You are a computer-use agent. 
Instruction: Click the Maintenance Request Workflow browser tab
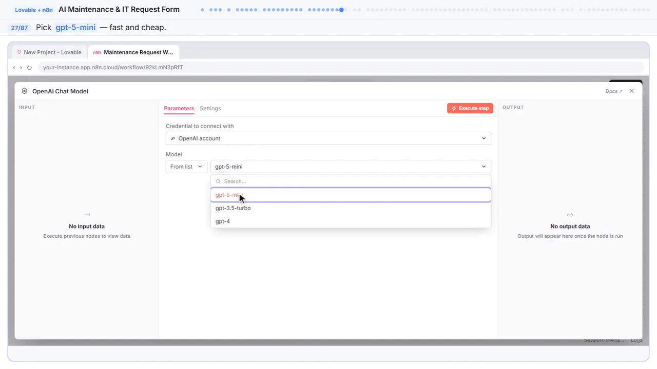tap(133, 52)
